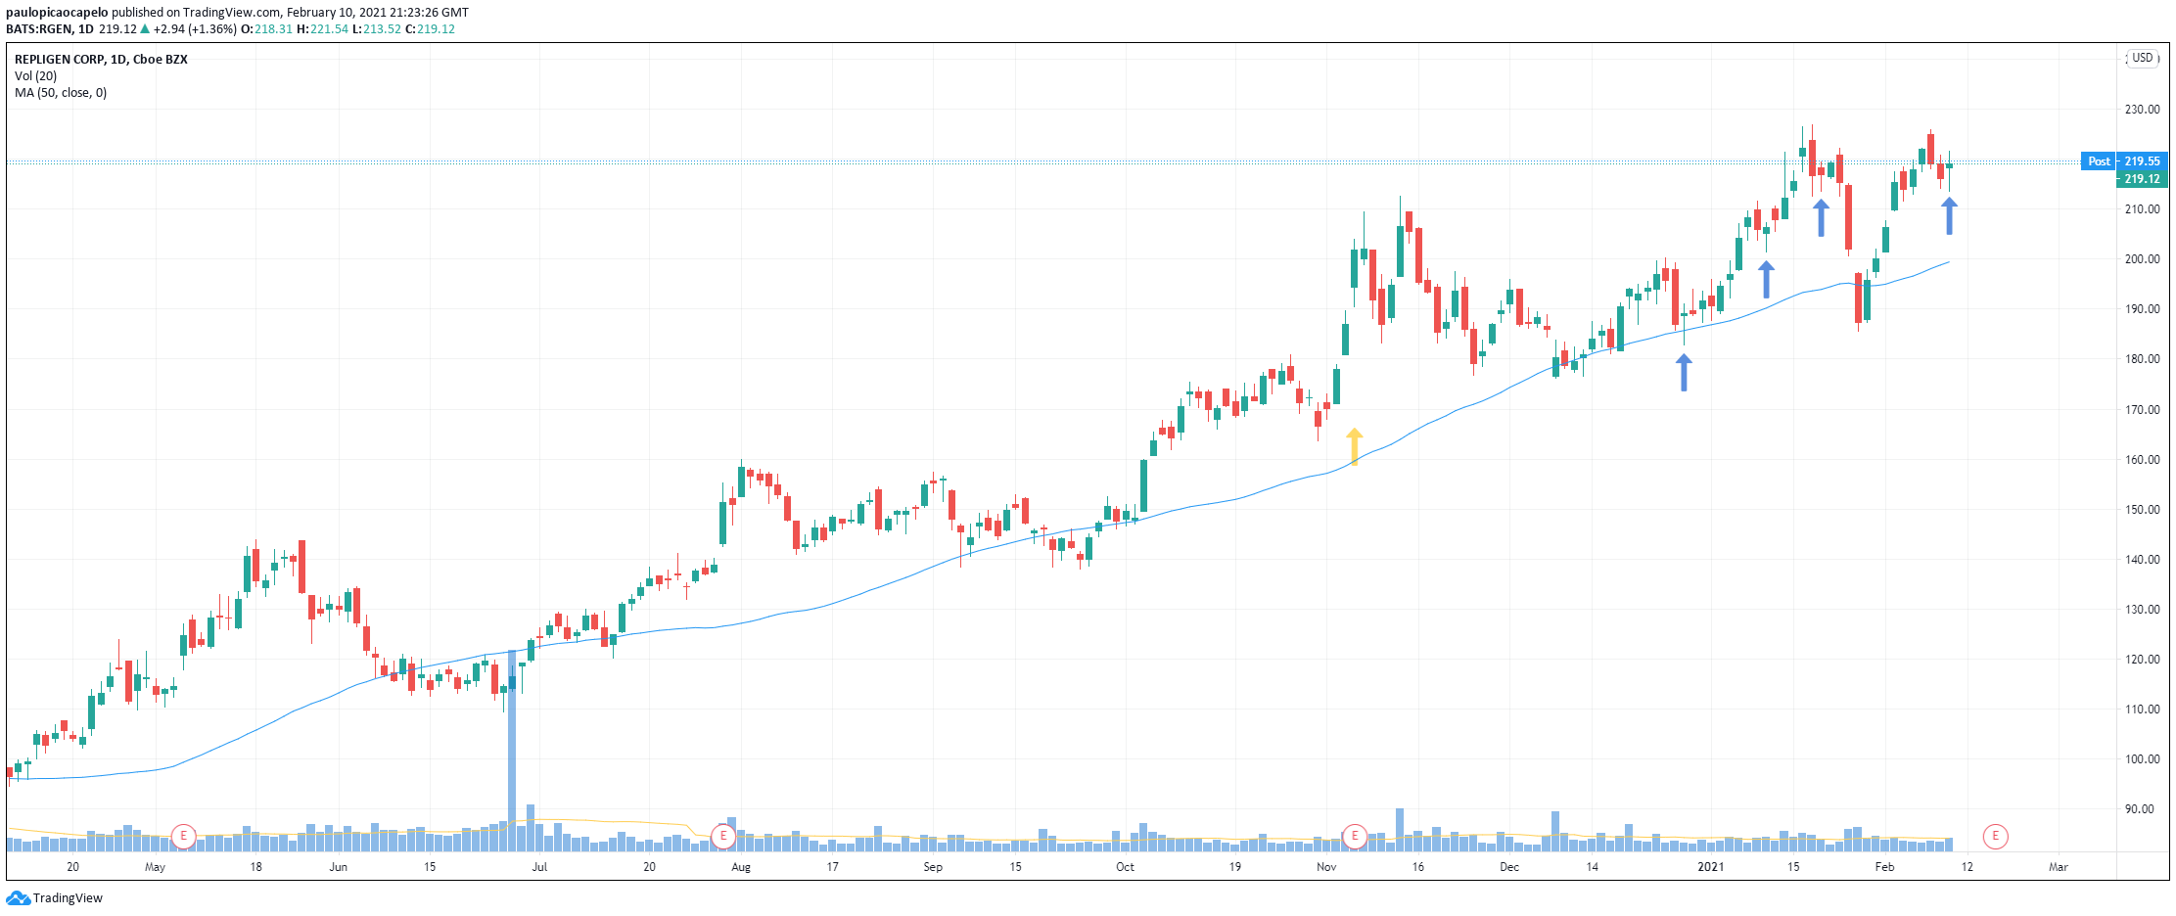The width and height of the screenshot is (2176, 916).
Task: Click the Jul label on time axis
Action: pyautogui.click(x=539, y=867)
